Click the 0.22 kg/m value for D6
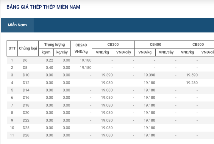Image resolution: width=214 pixels, height=144 pixels. tap(49, 60)
